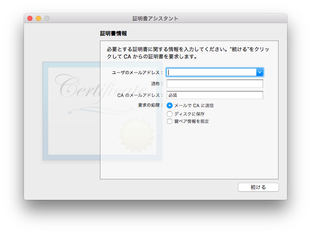The width and height of the screenshot is (311, 234).
Task: Click the CA のメールアドレス field
Action: (x=215, y=95)
